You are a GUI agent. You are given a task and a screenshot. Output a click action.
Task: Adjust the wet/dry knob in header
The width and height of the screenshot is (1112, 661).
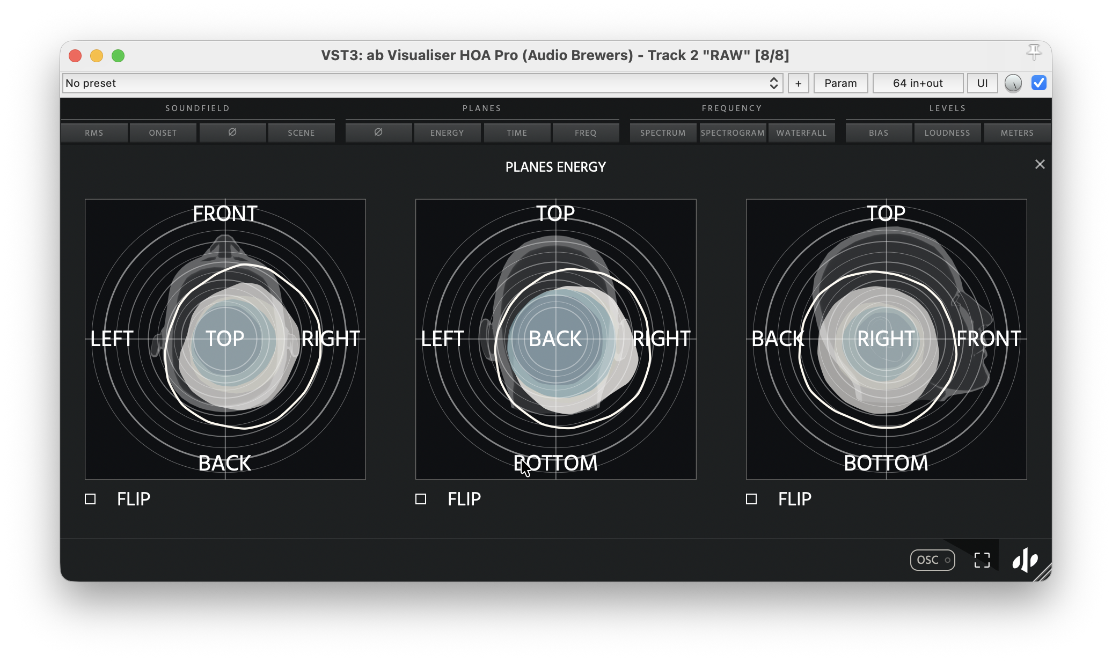[x=1013, y=83]
